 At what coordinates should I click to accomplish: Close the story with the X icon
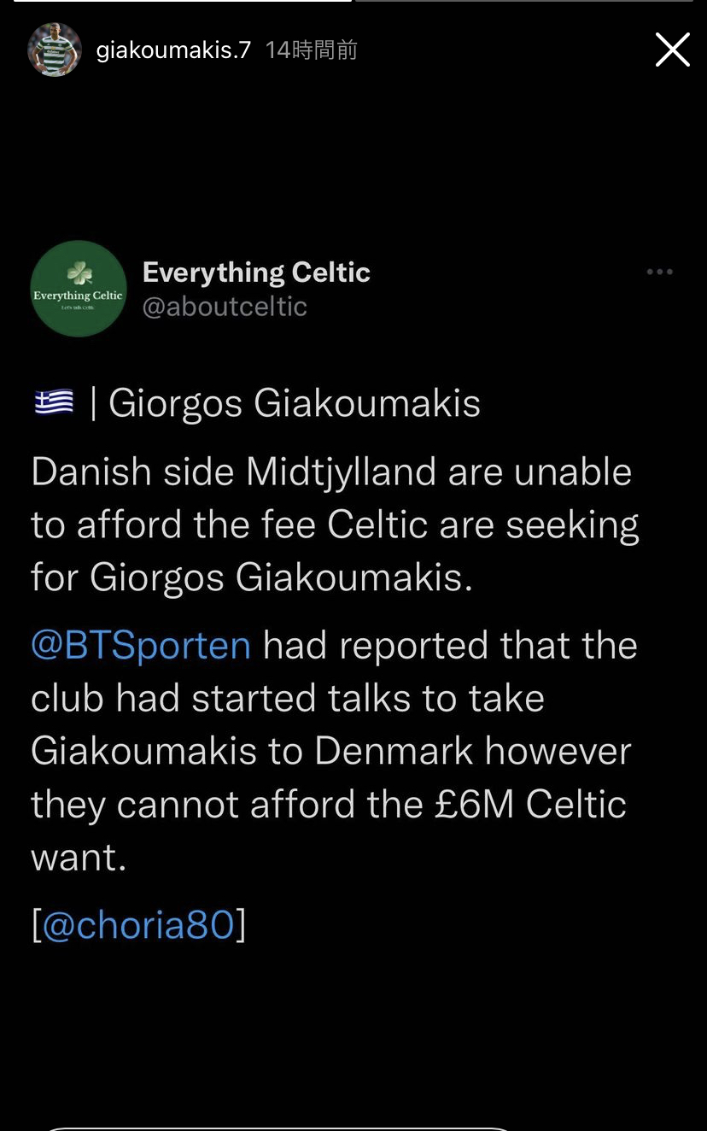coord(672,50)
